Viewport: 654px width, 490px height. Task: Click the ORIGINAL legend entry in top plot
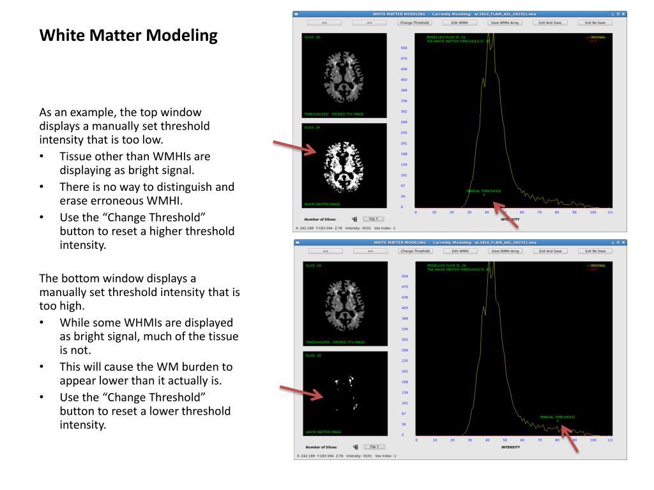tap(596, 37)
